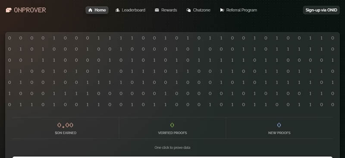Click the Home house icon
The height and width of the screenshot is (158, 345).
tap(90, 10)
